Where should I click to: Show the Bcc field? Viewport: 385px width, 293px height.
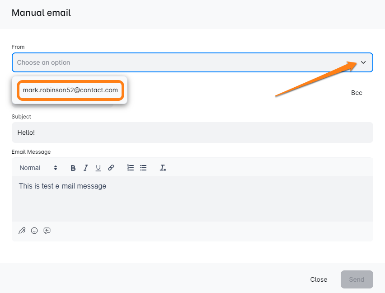pyautogui.click(x=357, y=93)
